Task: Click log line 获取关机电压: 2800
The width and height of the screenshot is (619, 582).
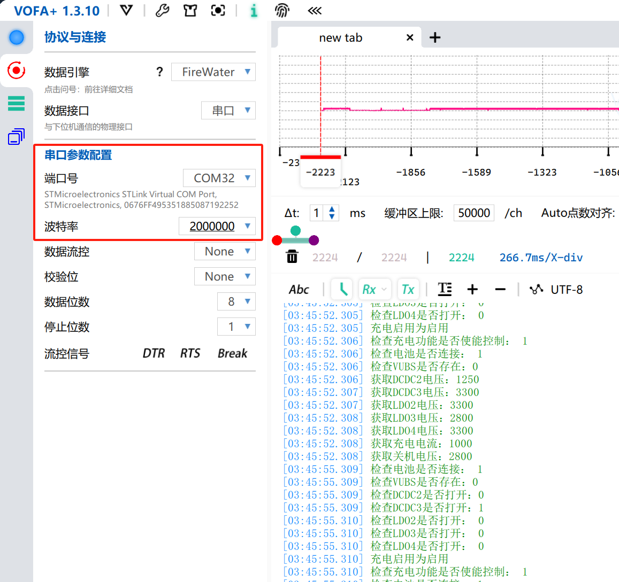Action: (x=421, y=456)
